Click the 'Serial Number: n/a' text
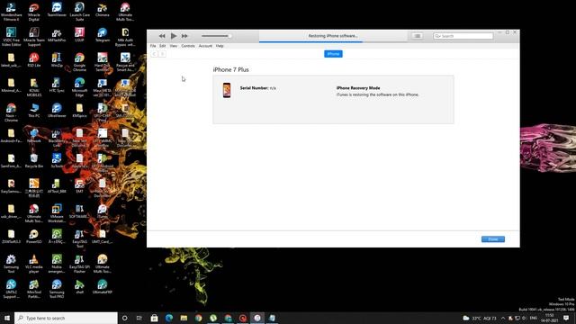 point(258,88)
